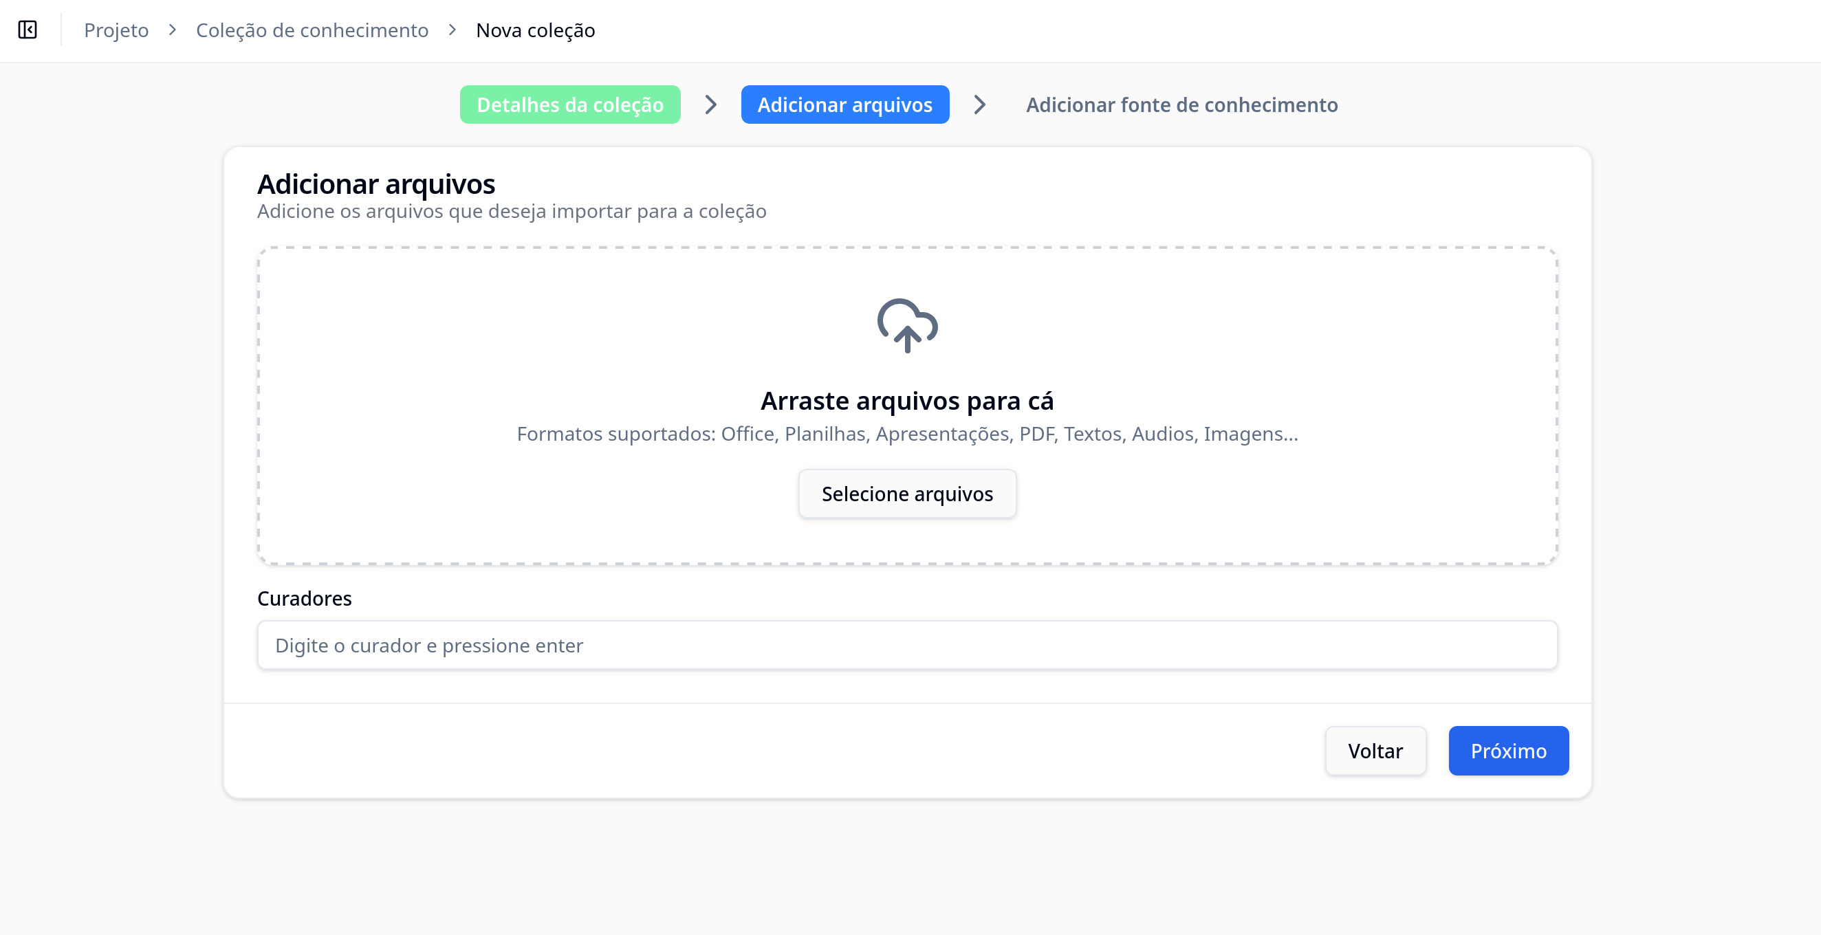
Task: Select the Adicionar arquivos step
Action: 844,104
